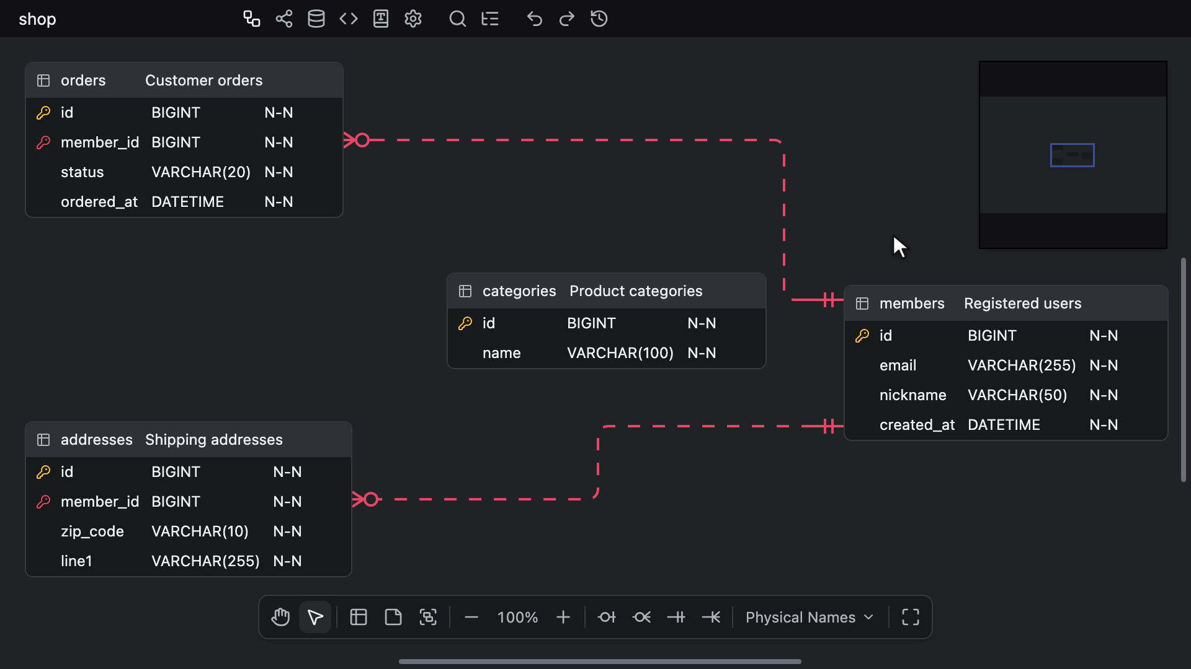Select the one-only relationship tool
Viewport: 1191px width, 669px height.
[676, 617]
